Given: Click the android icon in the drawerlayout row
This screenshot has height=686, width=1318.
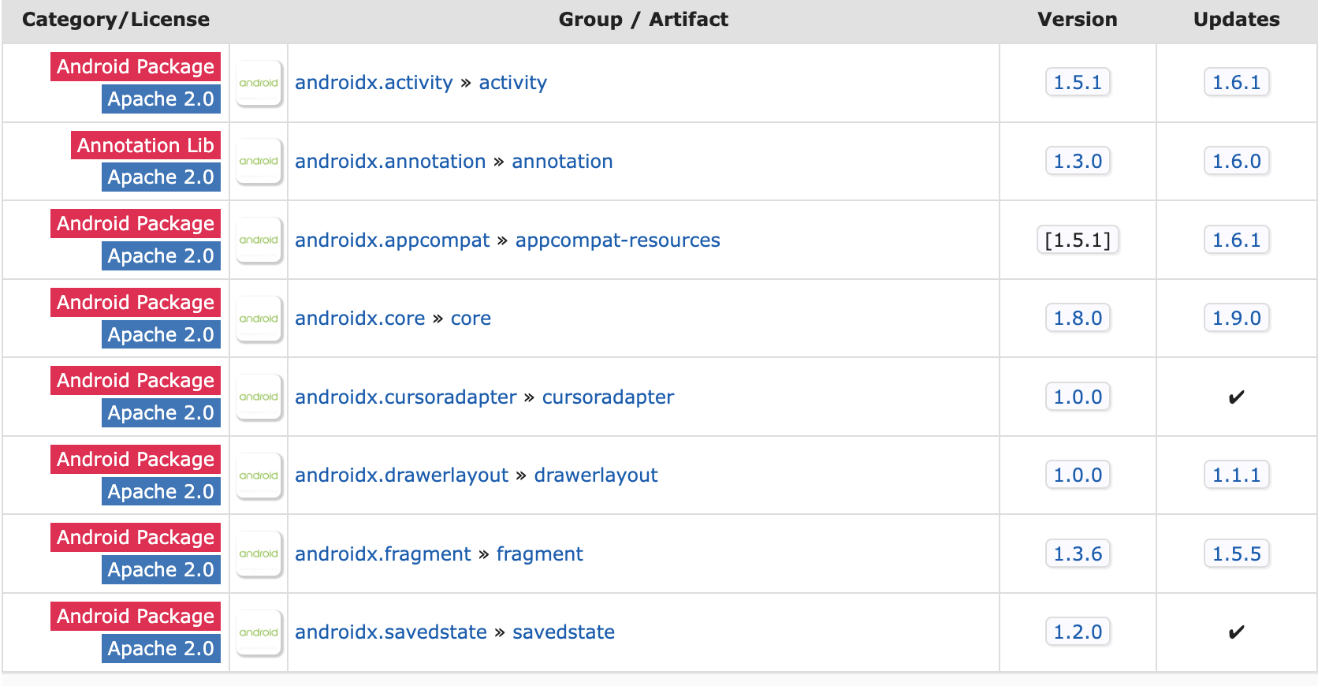Looking at the screenshot, I should [x=259, y=475].
